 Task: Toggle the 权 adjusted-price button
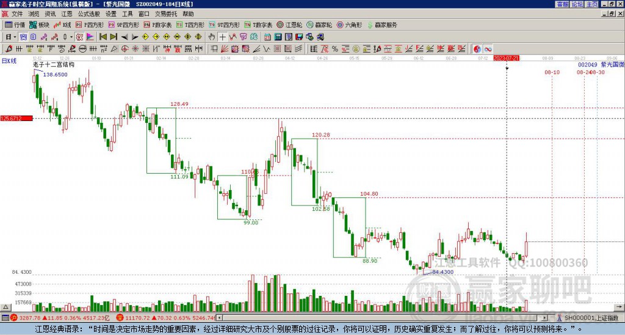(x=79, y=37)
